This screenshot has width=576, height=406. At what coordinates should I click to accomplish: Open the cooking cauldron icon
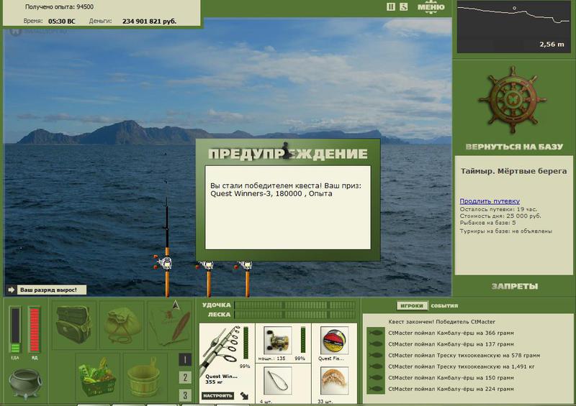coord(24,384)
